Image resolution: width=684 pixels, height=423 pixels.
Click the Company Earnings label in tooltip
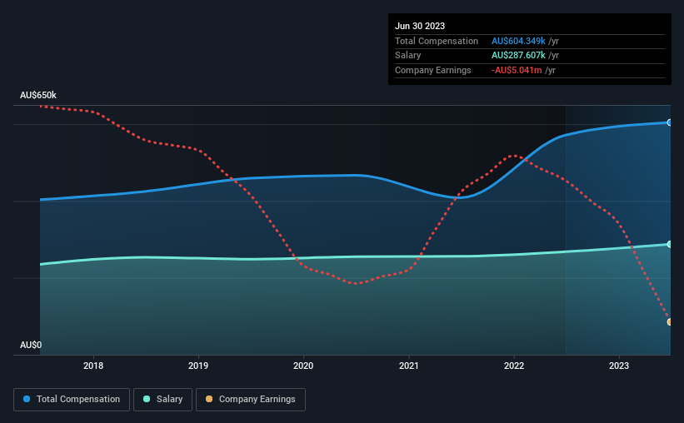coord(432,70)
